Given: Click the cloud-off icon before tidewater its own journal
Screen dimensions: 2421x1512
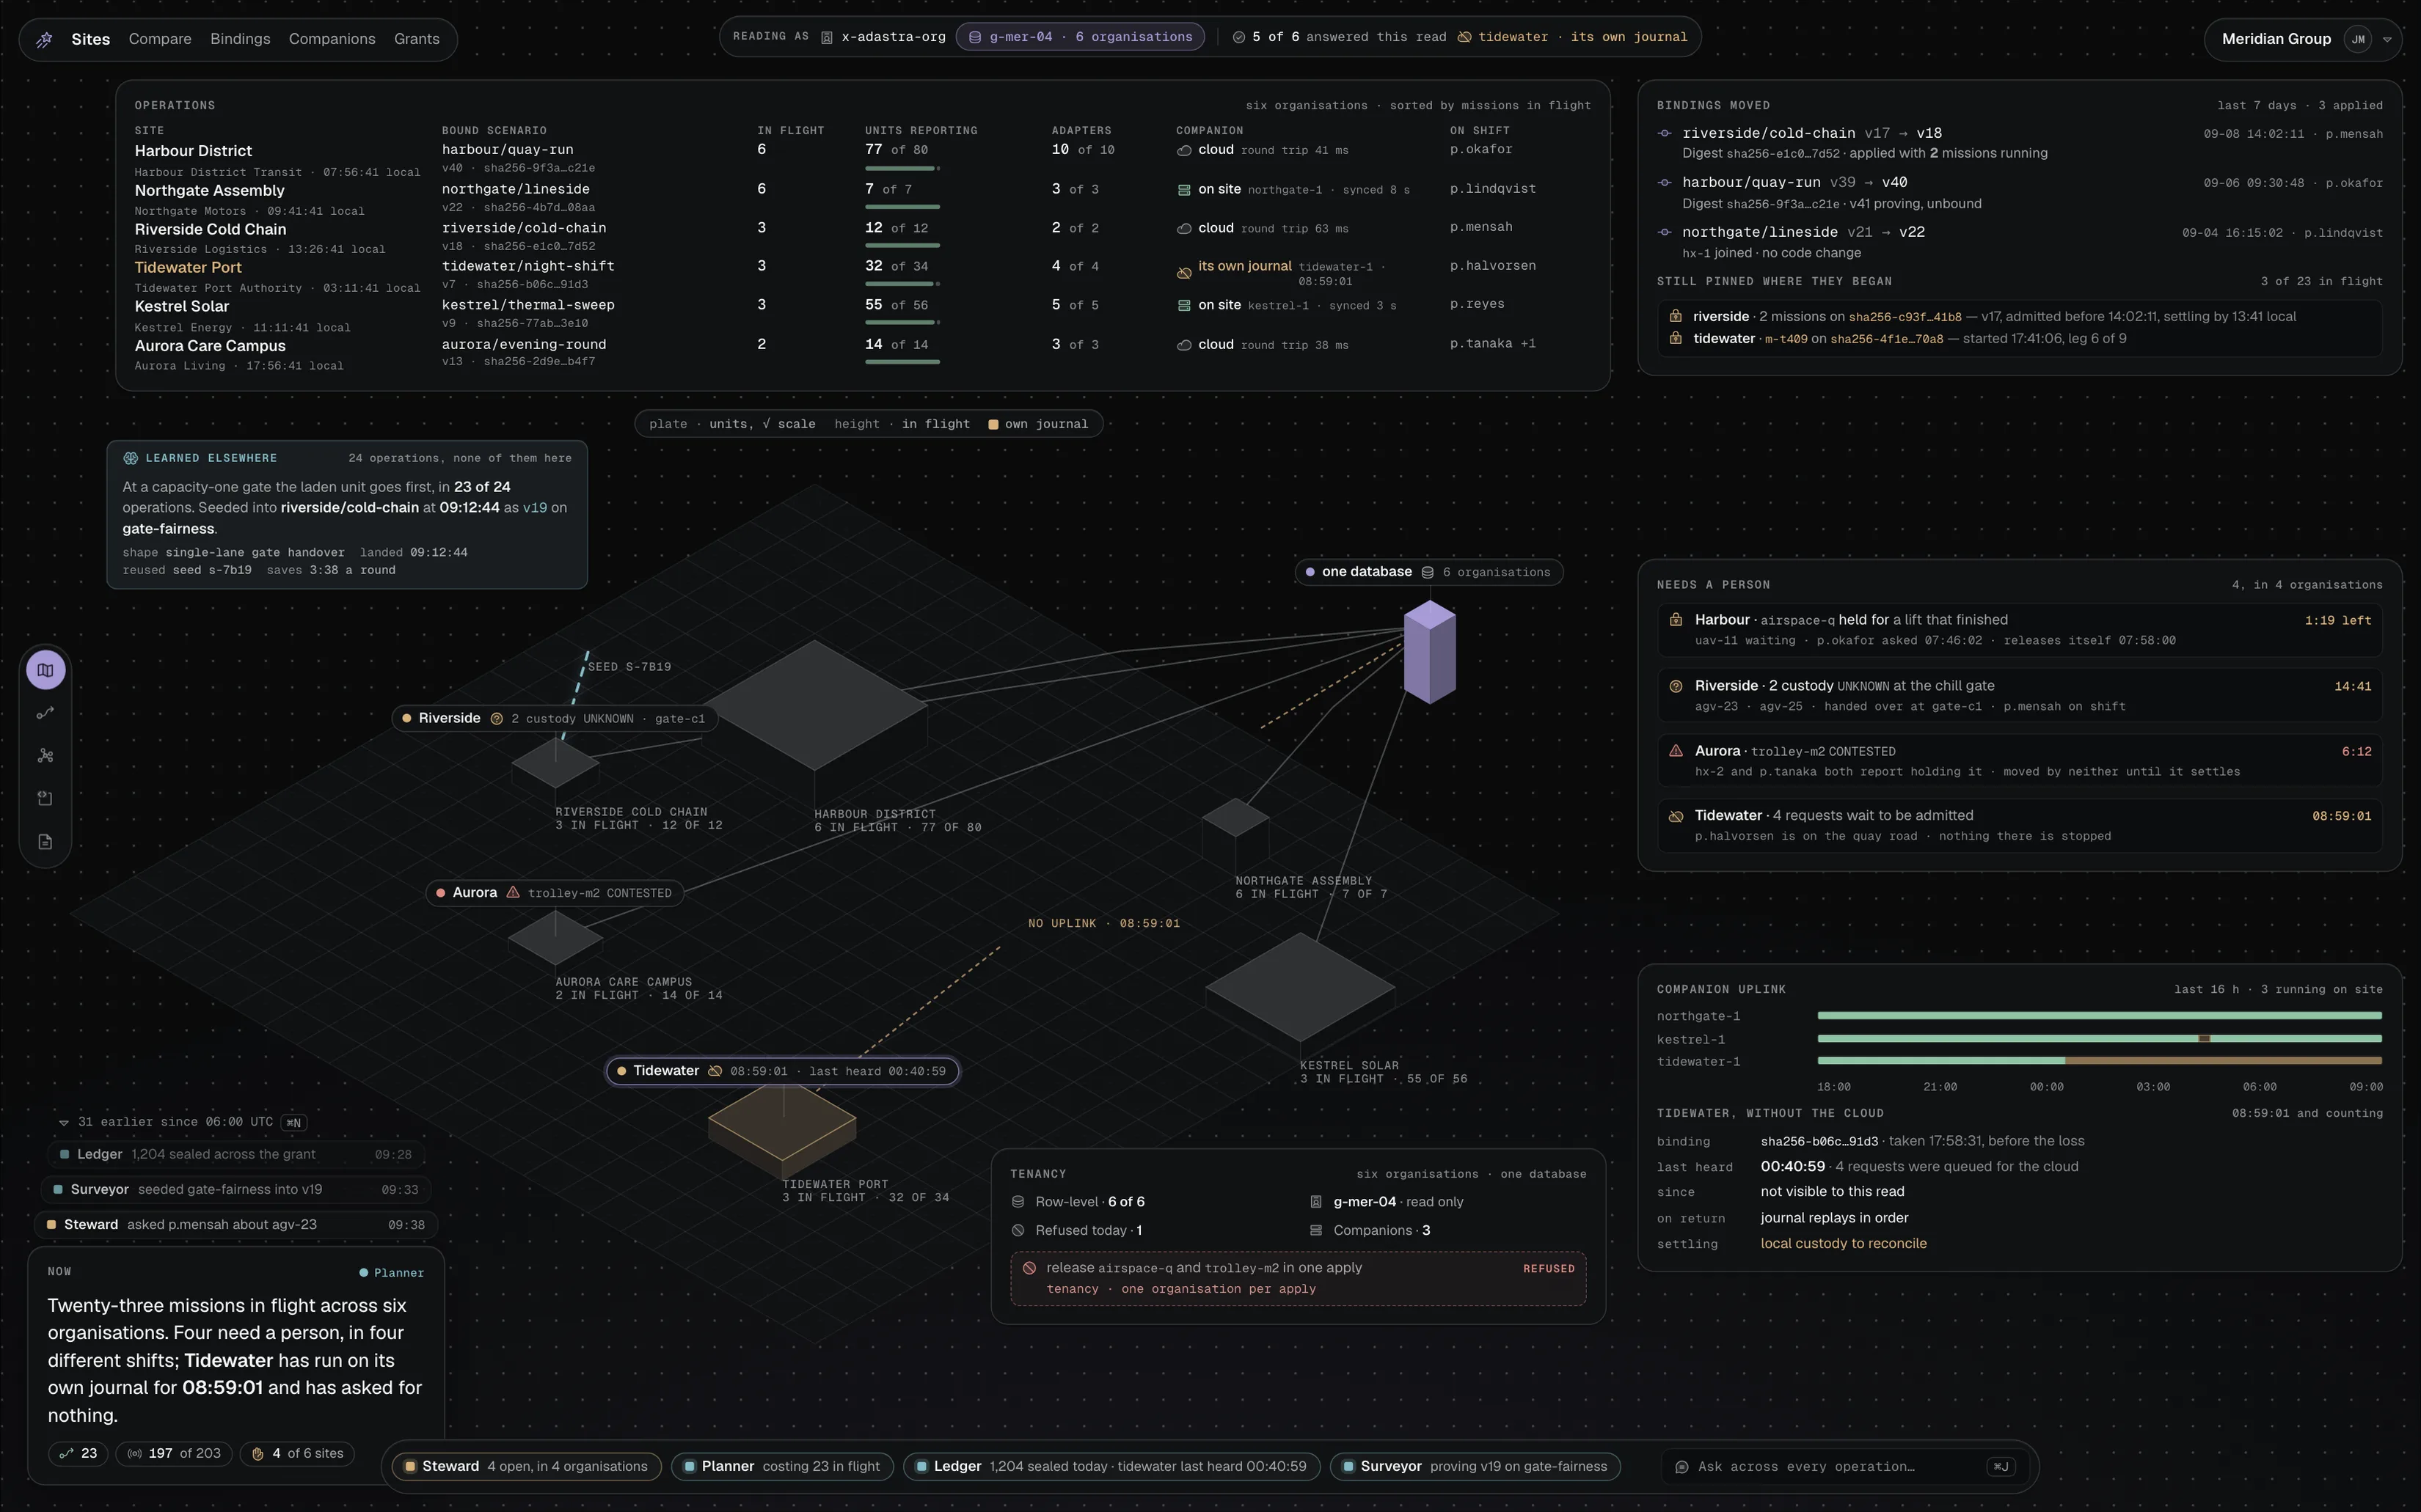Looking at the screenshot, I should [x=1464, y=37].
